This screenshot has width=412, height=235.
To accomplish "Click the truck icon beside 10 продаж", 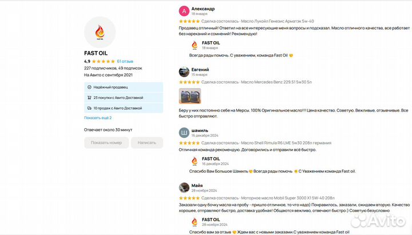I will pyautogui.click(x=89, y=108).
